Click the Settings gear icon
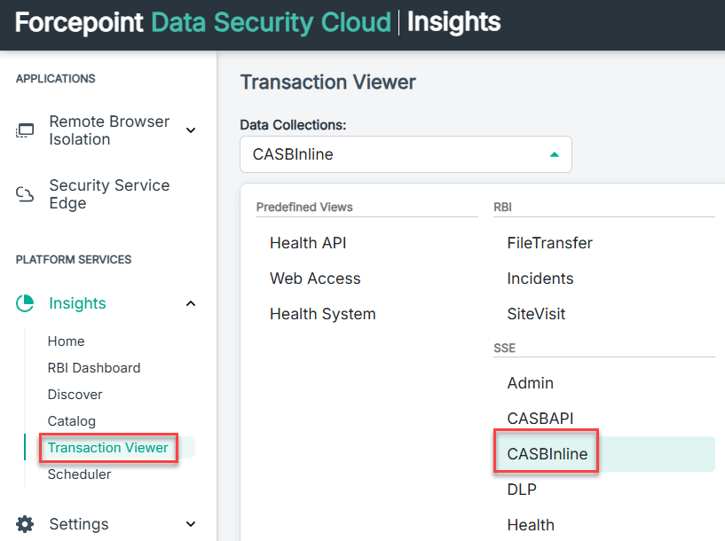 pyautogui.click(x=25, y=524)
